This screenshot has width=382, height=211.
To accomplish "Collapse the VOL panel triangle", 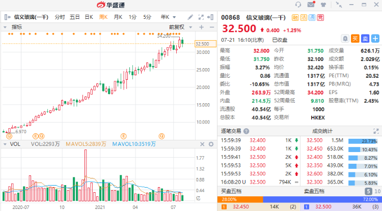I will click(5, 144).
